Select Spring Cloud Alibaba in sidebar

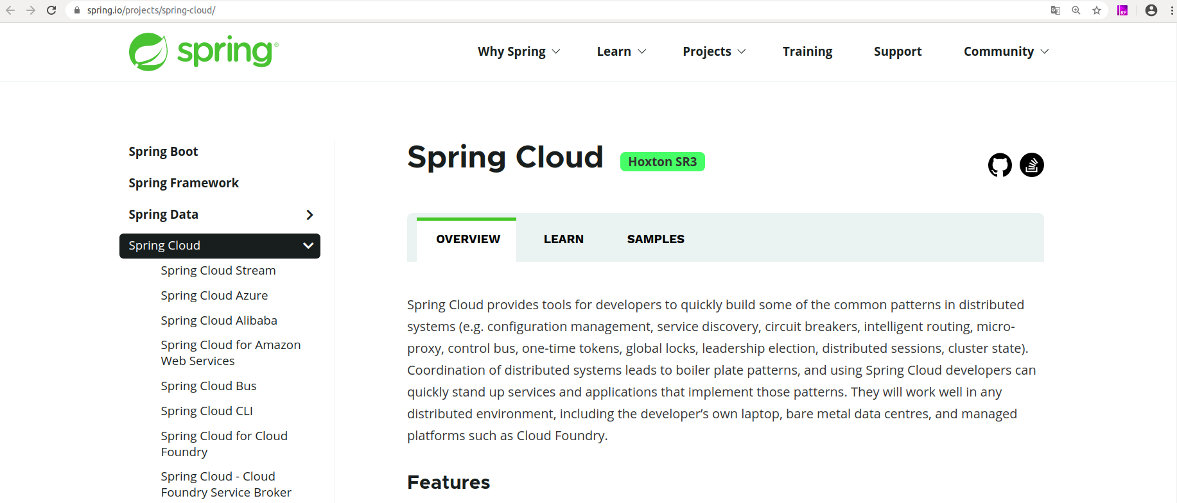click(219, 321)
